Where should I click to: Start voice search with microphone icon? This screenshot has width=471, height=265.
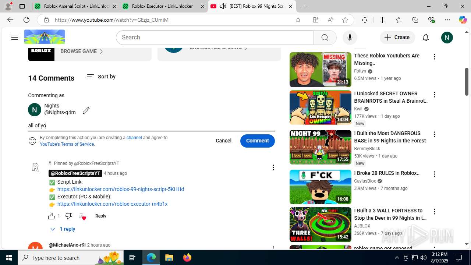tap(350, 38)
